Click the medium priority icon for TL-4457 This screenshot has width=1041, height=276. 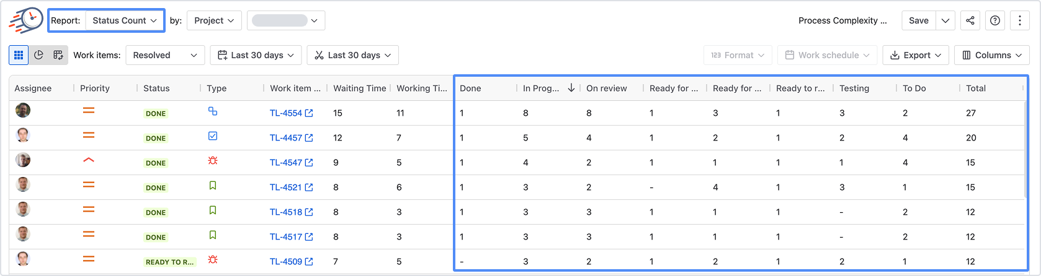click(89, 136)
